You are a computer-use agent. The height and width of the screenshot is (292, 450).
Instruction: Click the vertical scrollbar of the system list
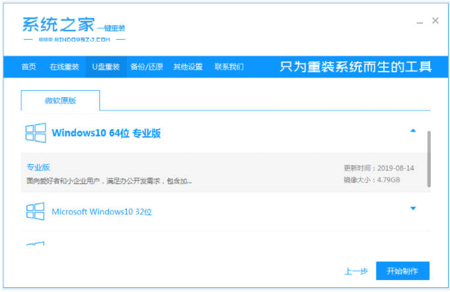pyautogui.click(x=429, y=159)
